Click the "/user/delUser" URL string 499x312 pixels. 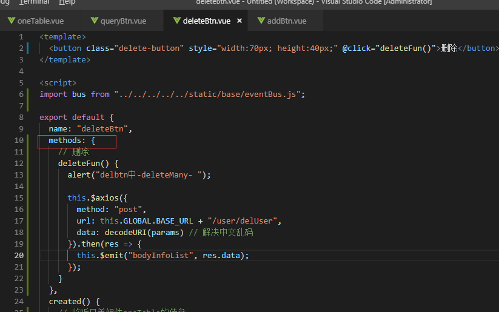point(242,221)
